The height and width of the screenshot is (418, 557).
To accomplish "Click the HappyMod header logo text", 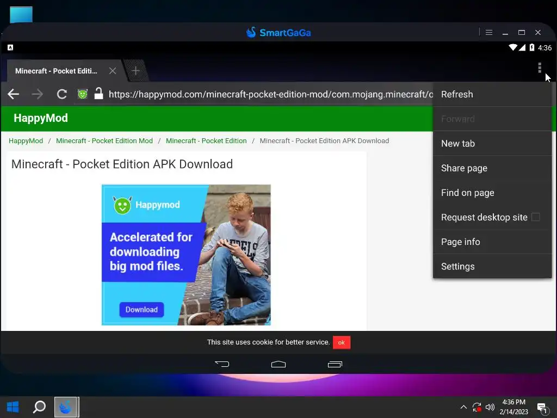I will [40, 118].
